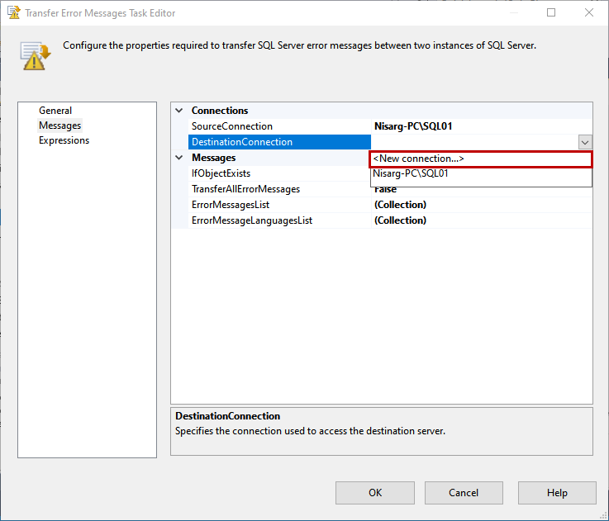
Task: Cancel the task editor dialog
Action: tap(464, 493)
